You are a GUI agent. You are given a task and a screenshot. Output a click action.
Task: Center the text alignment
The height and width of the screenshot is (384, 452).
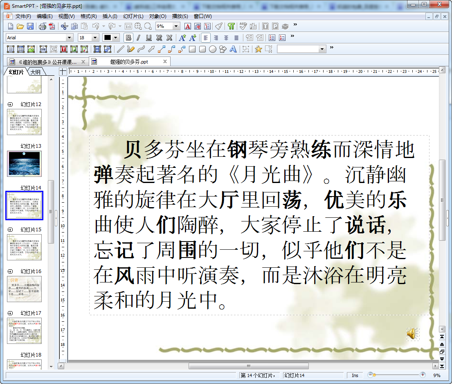click(226, 38)
